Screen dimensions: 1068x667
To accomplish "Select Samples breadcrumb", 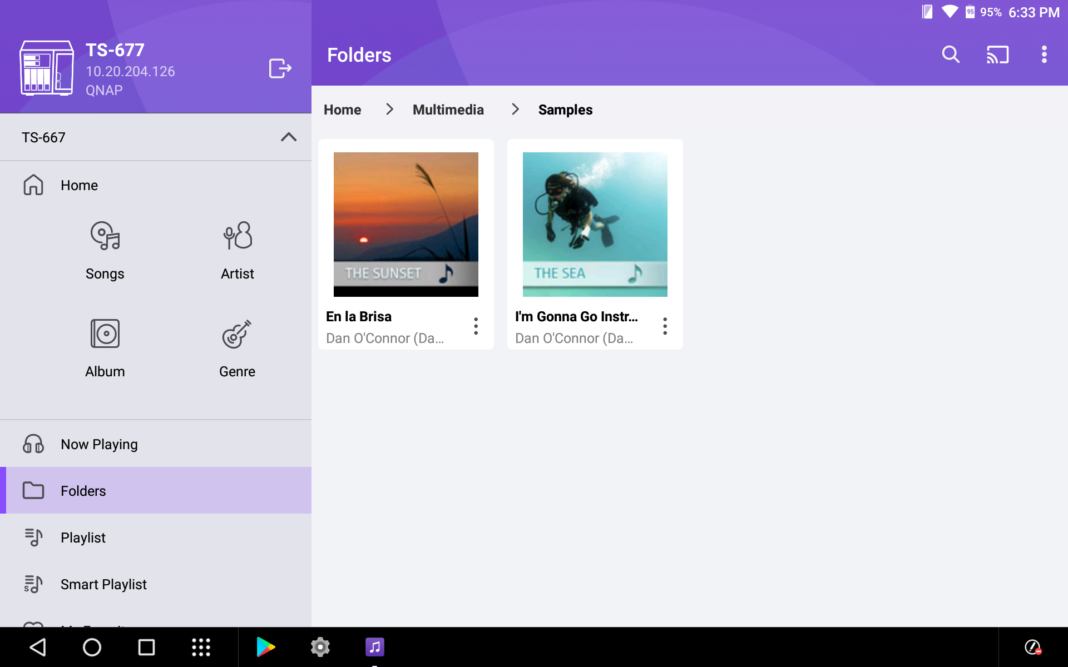I will tap(565, 109).
